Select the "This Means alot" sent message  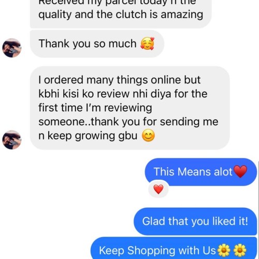pyautogui.click(x=201, y=172)
